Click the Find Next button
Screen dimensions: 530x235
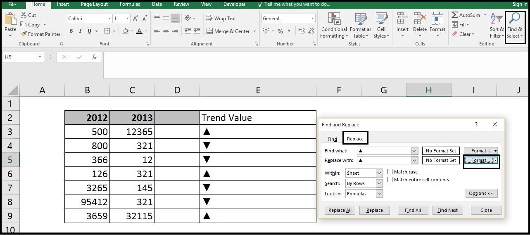[448, 210]
